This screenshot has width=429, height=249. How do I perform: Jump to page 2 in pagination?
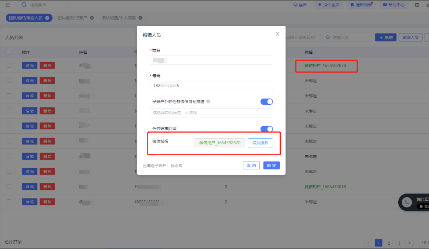pos(389,243)
